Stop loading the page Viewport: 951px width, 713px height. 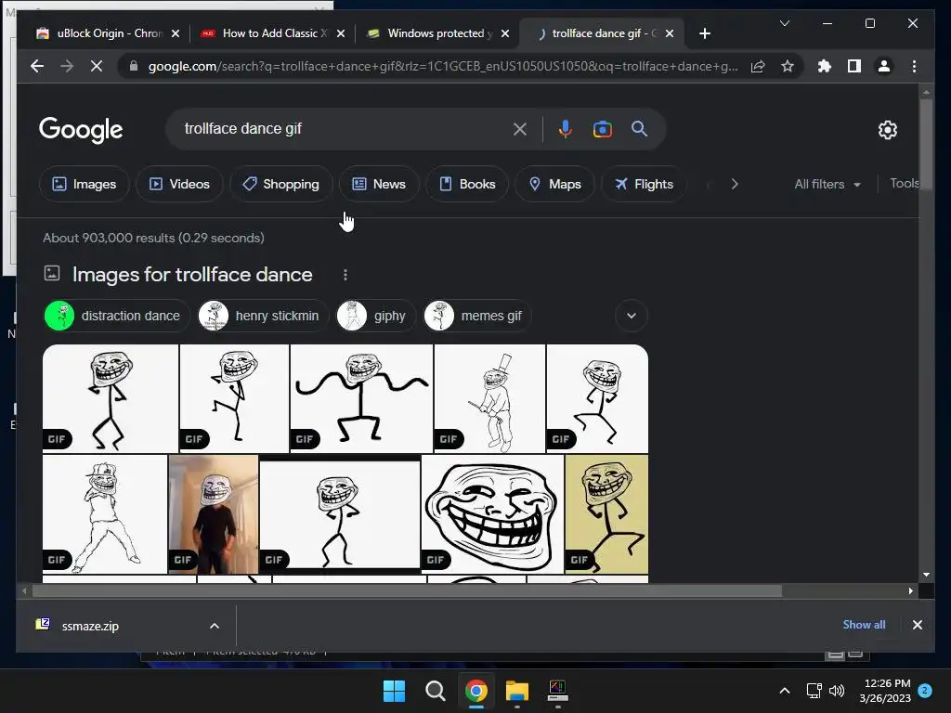pos(97,66)
